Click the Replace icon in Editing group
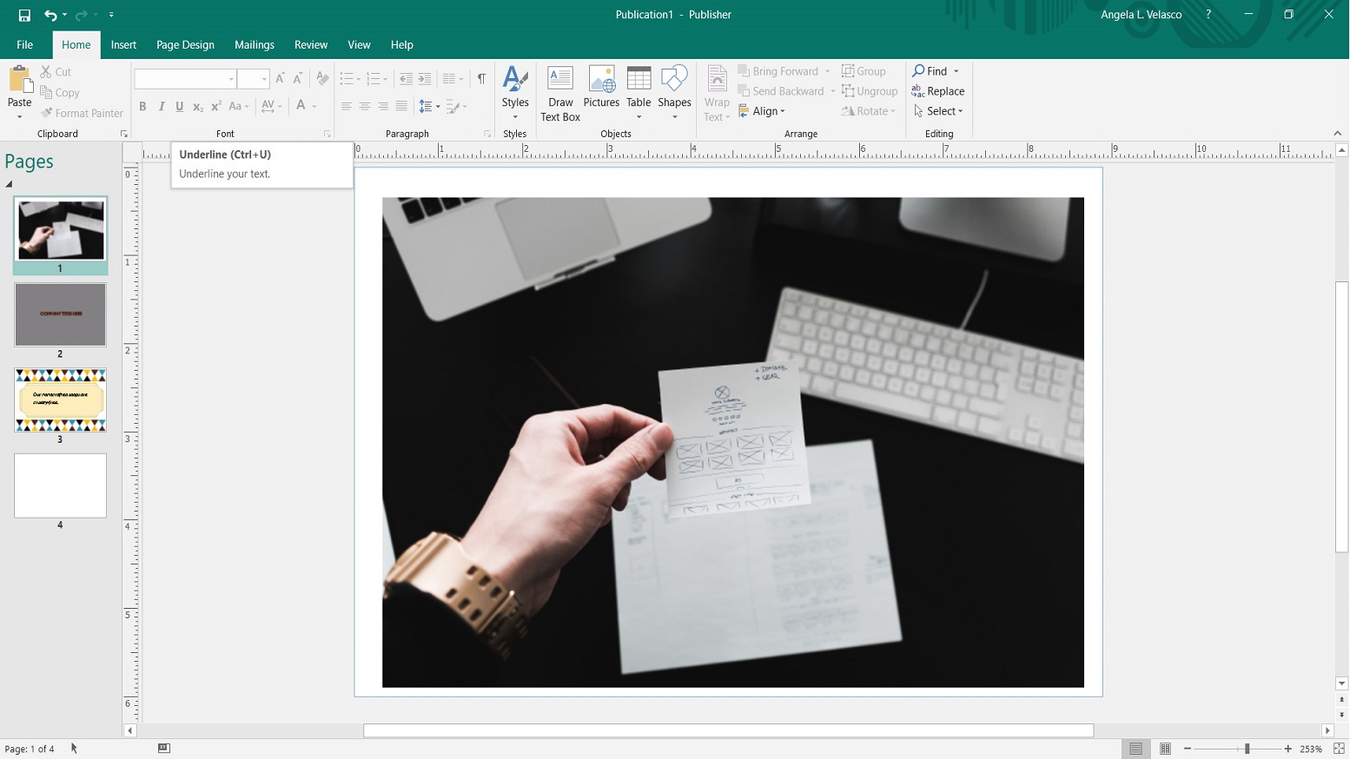 click(x=937, y=91)
